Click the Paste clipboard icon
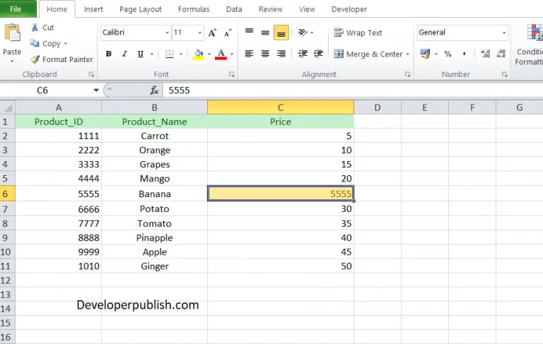The height and width of the screenshot is (344, 543). coord(12,34)
